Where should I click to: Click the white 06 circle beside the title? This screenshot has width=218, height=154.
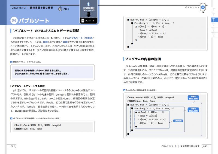coord(14,20)
